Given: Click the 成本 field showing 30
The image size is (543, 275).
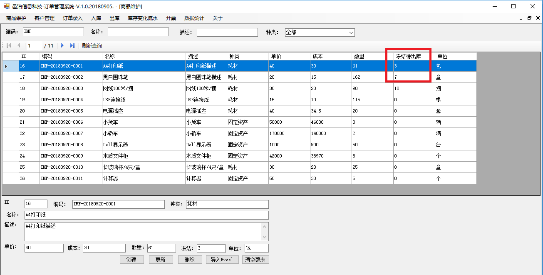Looking at the screenshot, I should point(104,248).
